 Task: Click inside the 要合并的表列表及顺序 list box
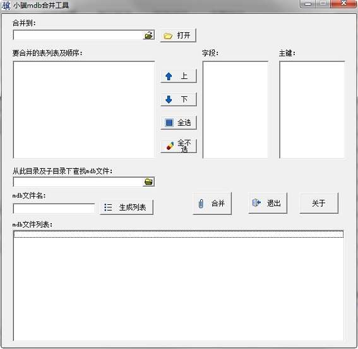click(84, 110)
